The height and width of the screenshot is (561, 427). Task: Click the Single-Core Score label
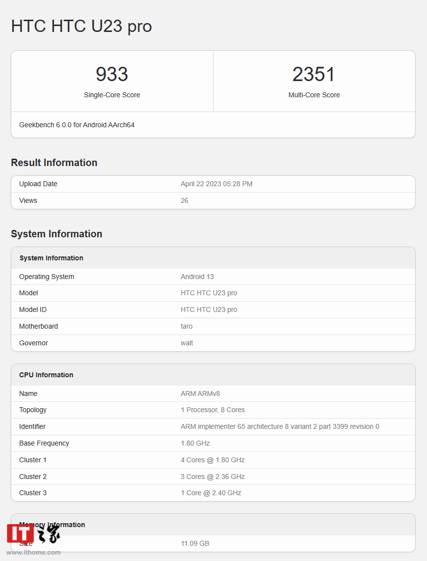(x=112, y=95)
